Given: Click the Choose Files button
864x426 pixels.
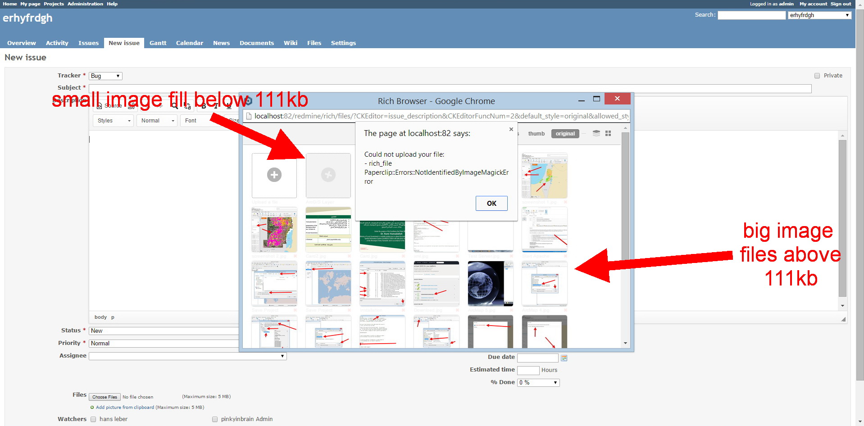Looking at the screenshot, I should click(x=105, y=397).
